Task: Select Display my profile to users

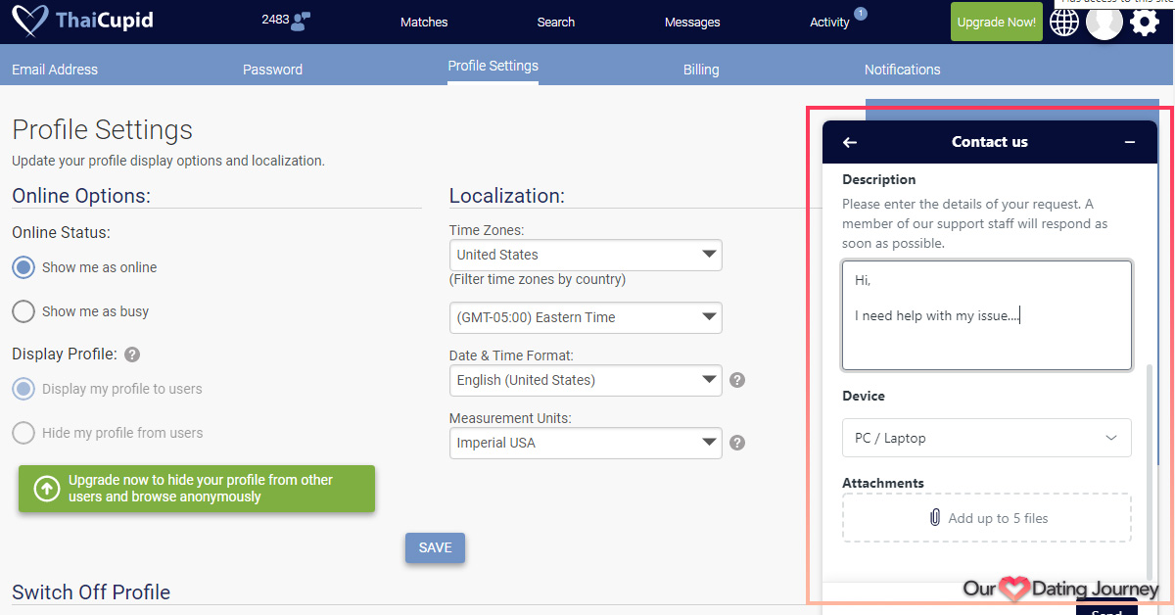Action: point(23,389)
